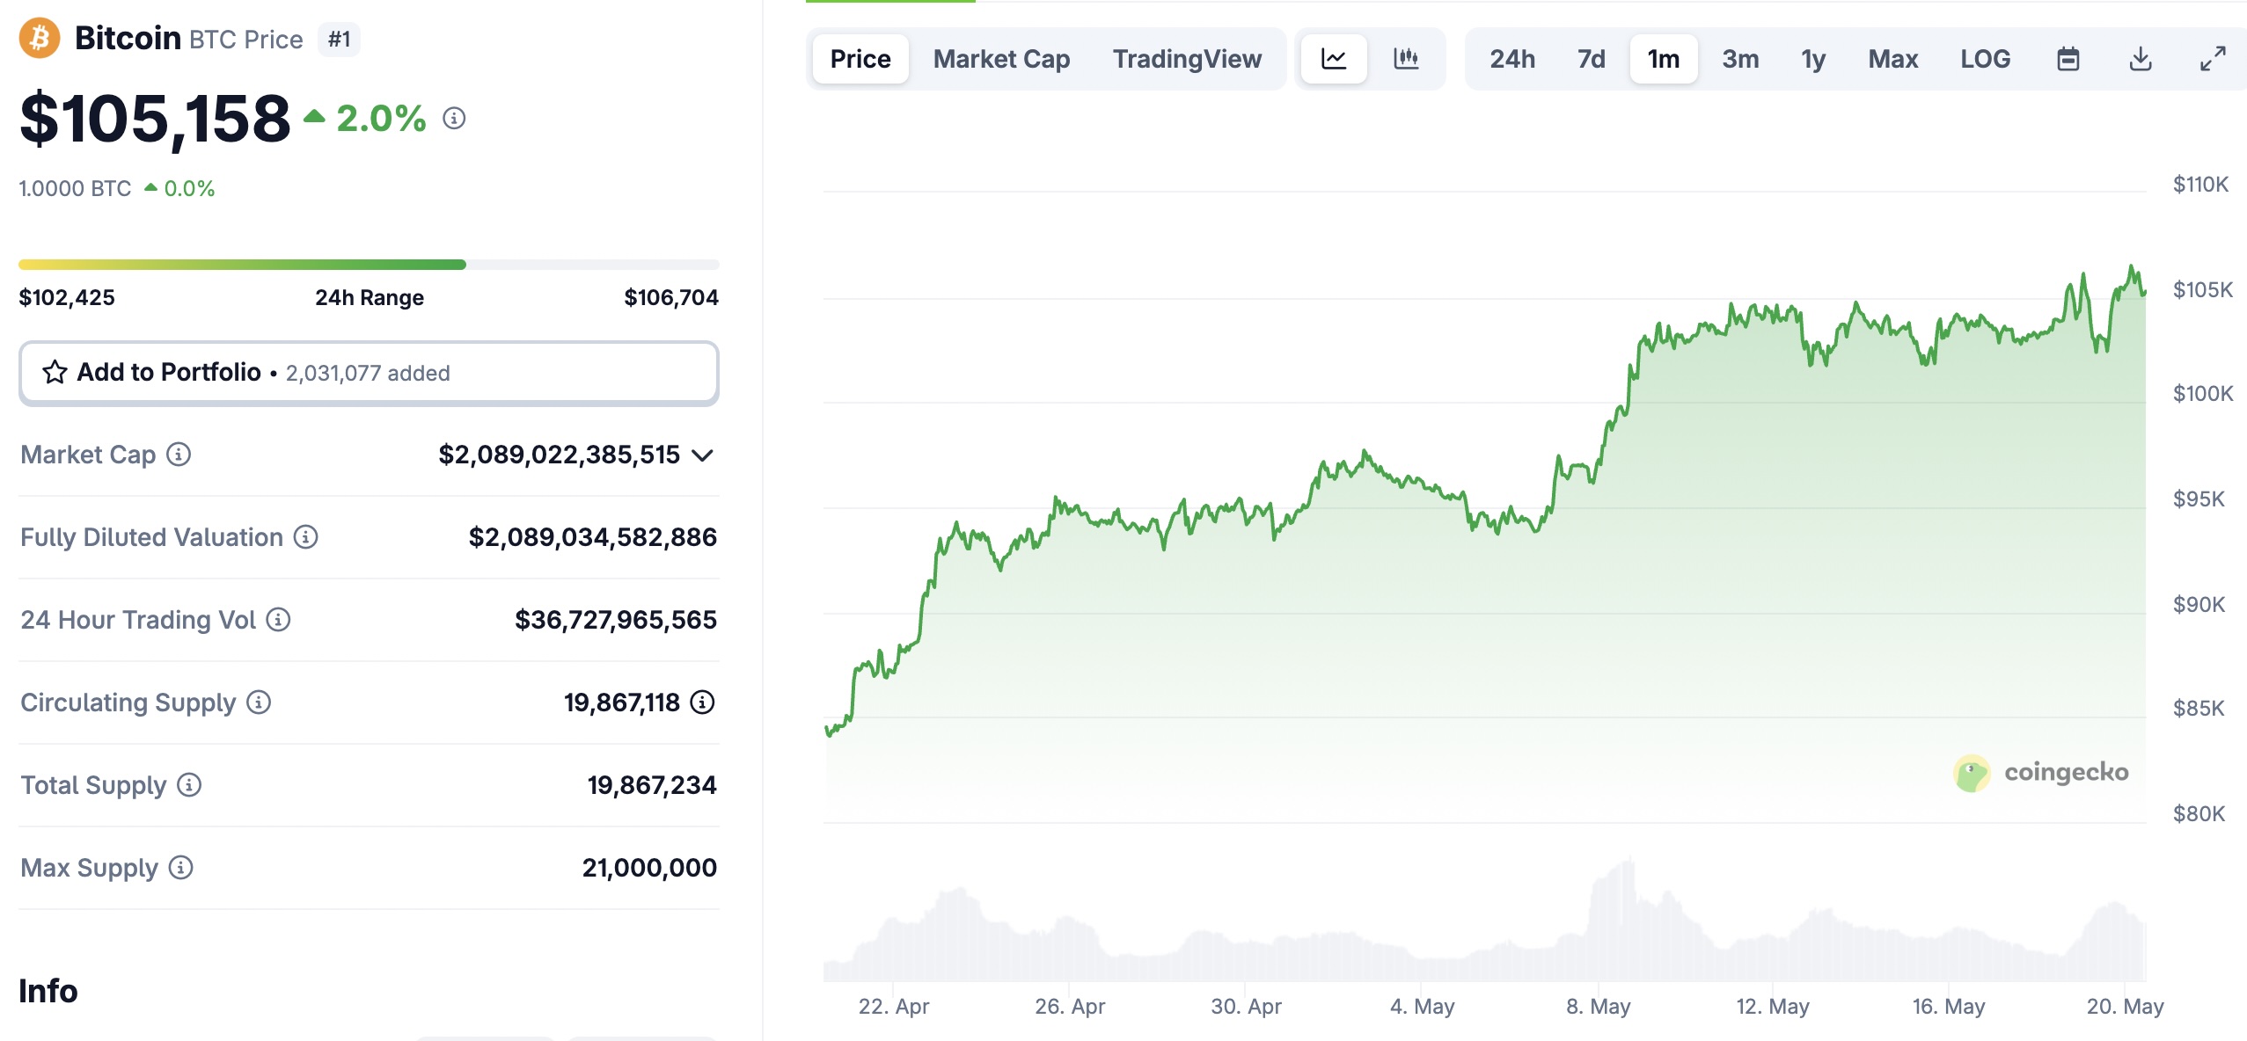
Task: Open Total Supply info icon
Action: point(189,785)
